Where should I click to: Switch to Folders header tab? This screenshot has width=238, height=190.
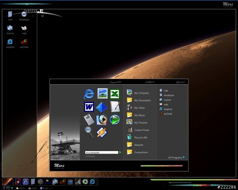point(149,82)
